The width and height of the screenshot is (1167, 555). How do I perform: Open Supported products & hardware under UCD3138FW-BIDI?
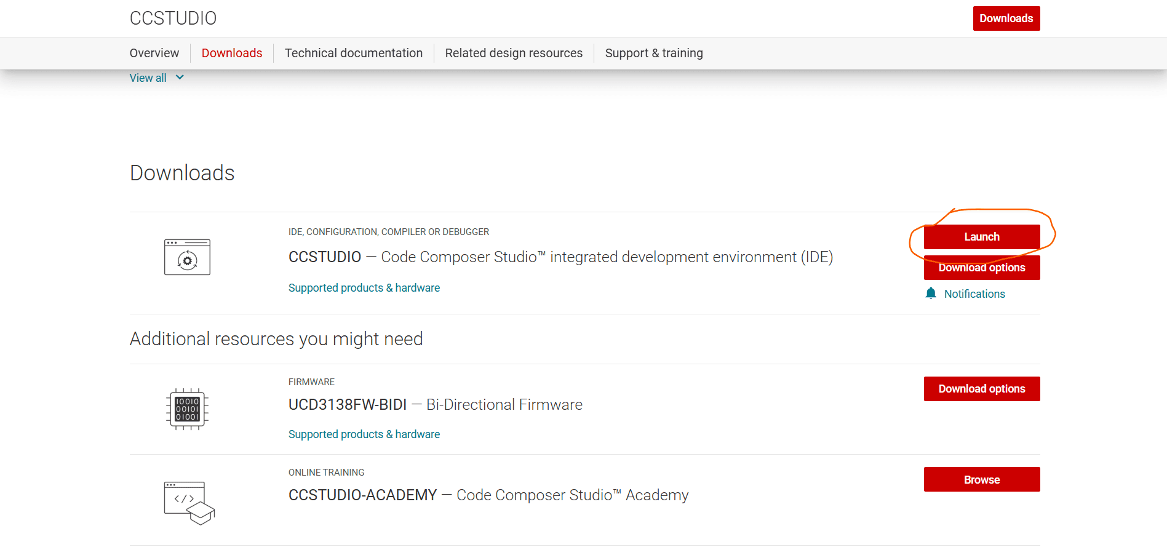tap(364, 434)
